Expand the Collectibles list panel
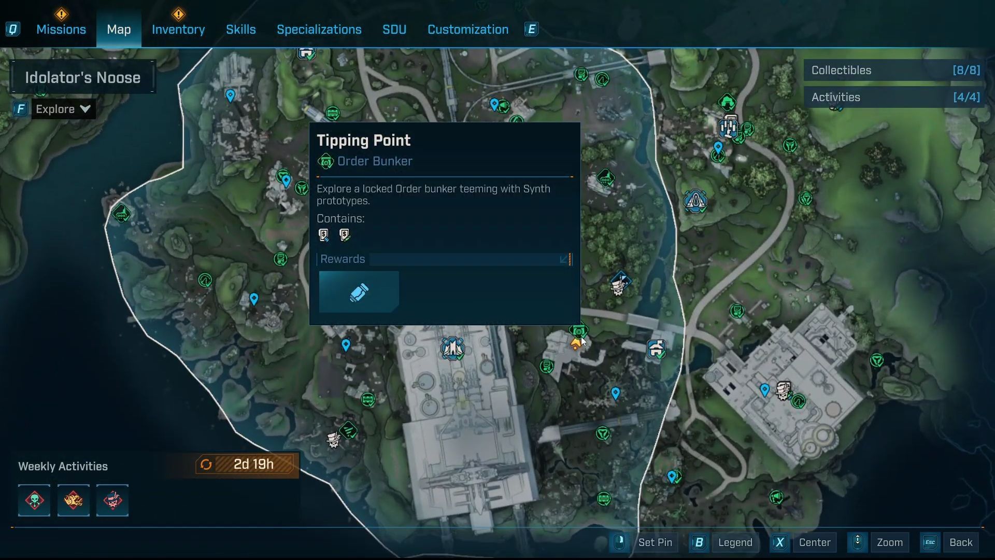This screenshot has height=560, width=995. [x=894, y=70]
